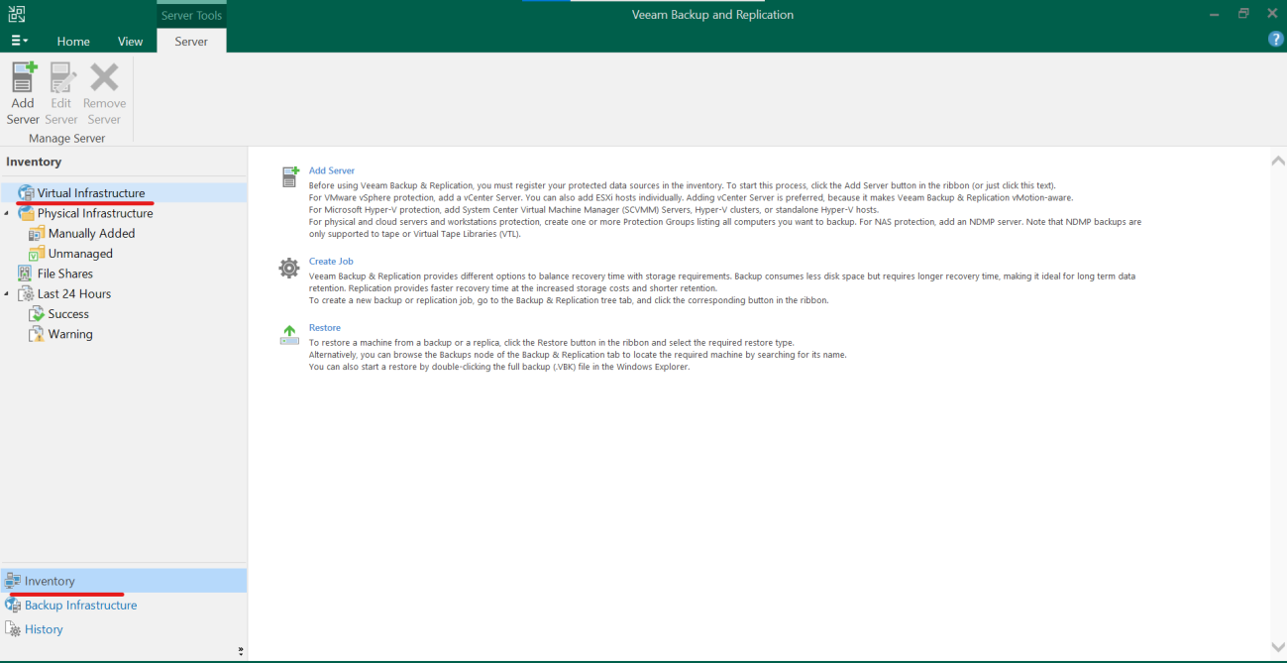This screenshot has height=663, width=1287.
Task: Open the help question mark icon
Action: click(x=1276, y=39)
